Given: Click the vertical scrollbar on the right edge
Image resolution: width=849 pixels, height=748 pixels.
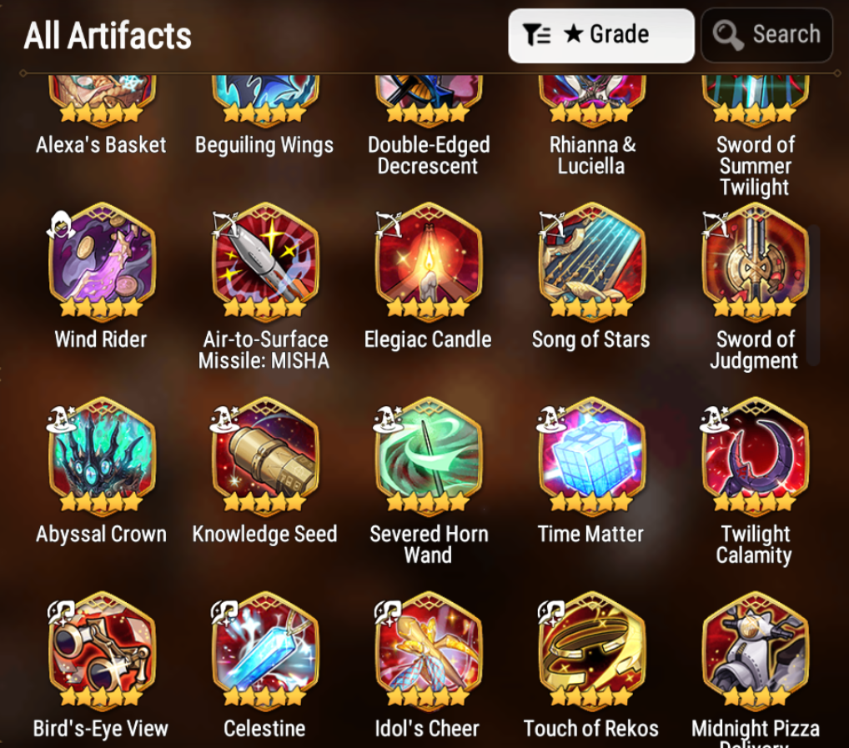Looking at the screenshot, I should [x=813, y=295].
